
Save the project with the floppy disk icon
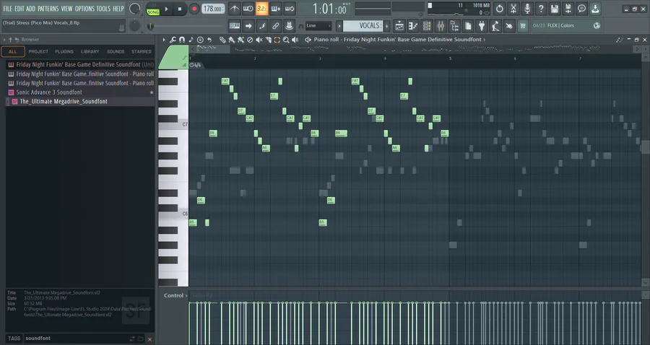554,8
